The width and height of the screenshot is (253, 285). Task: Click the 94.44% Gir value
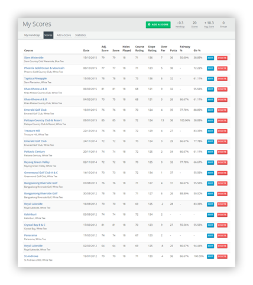[x=198, y=246]
